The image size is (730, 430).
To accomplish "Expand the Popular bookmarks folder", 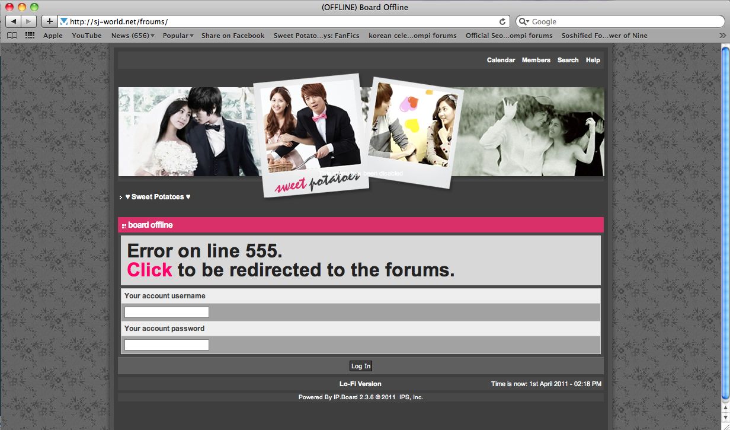I will (x=178, y=36).
